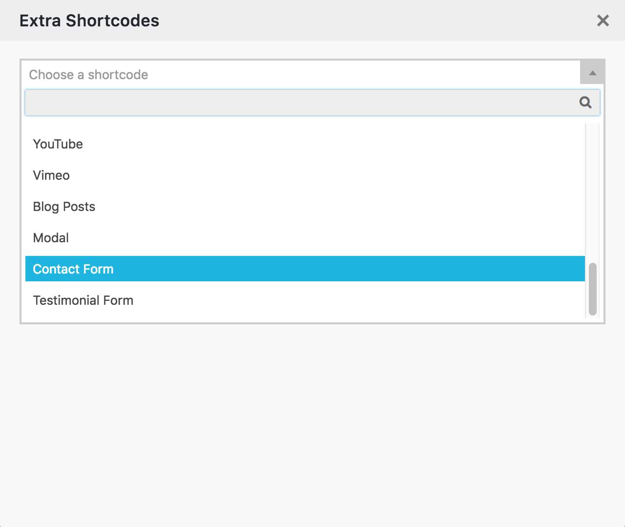Click the scrollbar track above the thumb
This screenshot has width=625, height=527.
coord(593,193)
